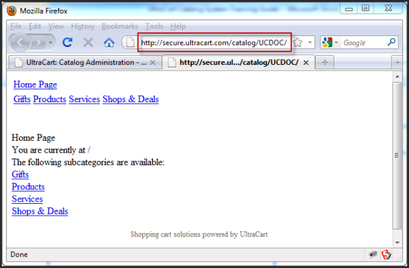The image size is (409, 268).
Task: Click the scrollbar down arrow
Action: click(397, 242)
